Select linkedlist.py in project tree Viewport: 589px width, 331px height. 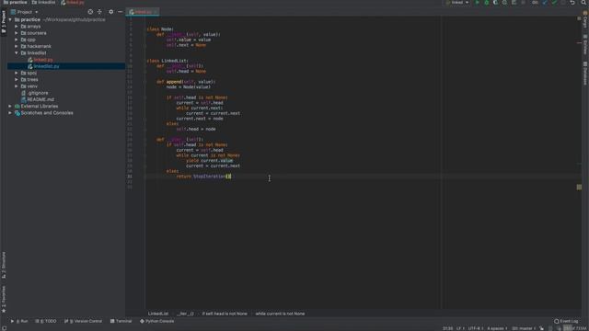click(46, 66)
